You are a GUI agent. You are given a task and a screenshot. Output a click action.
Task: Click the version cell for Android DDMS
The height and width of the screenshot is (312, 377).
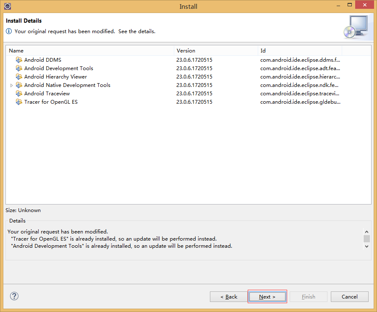194,60
